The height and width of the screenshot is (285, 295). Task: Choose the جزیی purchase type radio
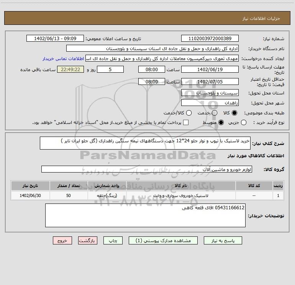click(243, 122)
